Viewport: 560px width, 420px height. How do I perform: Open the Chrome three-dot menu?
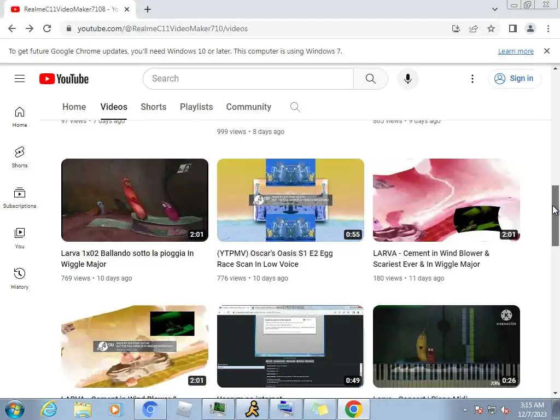[548, 28]
